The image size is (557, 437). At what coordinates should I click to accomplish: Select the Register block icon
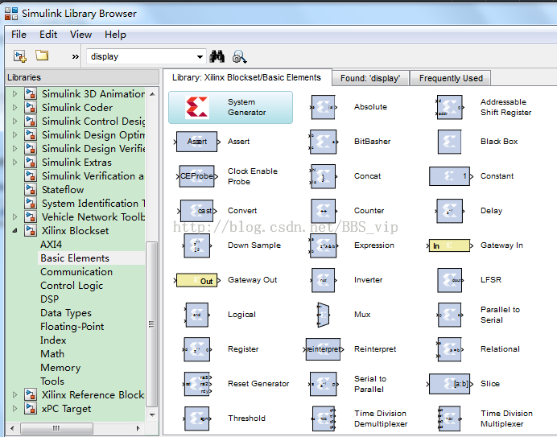[196, 349]
